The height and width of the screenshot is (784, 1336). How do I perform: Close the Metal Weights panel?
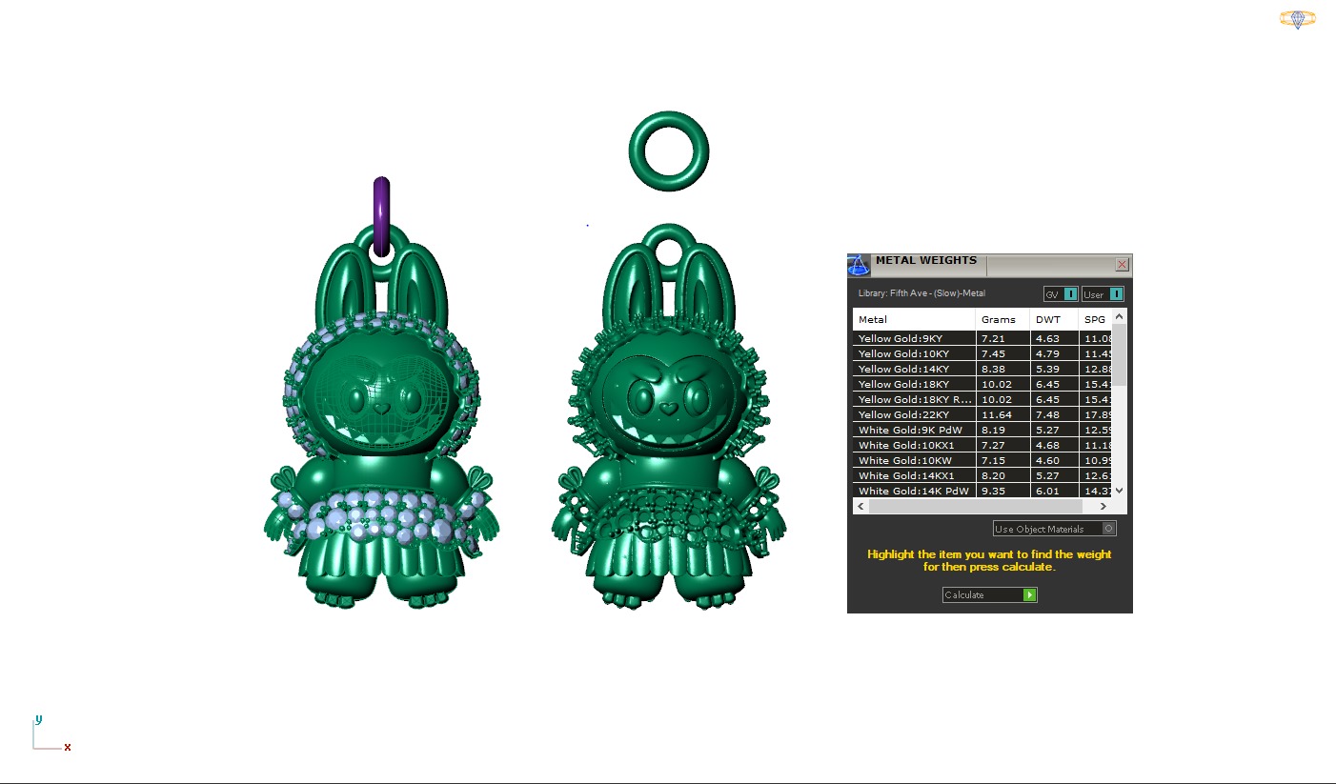pyautogui.click(x=1122, y=264)
